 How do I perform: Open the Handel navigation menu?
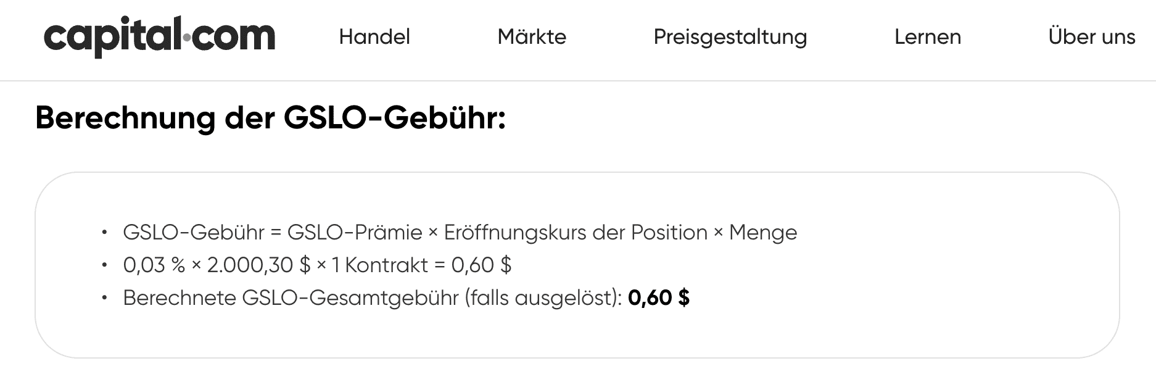pos(374,38)
